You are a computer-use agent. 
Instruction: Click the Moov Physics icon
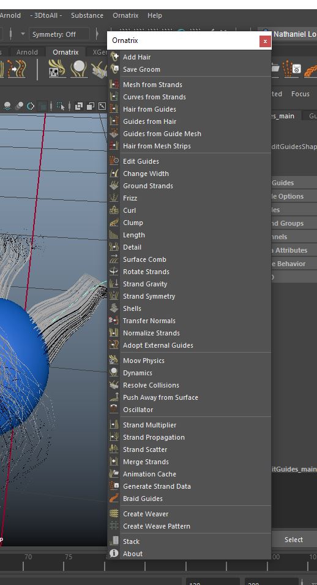(114, 361)
